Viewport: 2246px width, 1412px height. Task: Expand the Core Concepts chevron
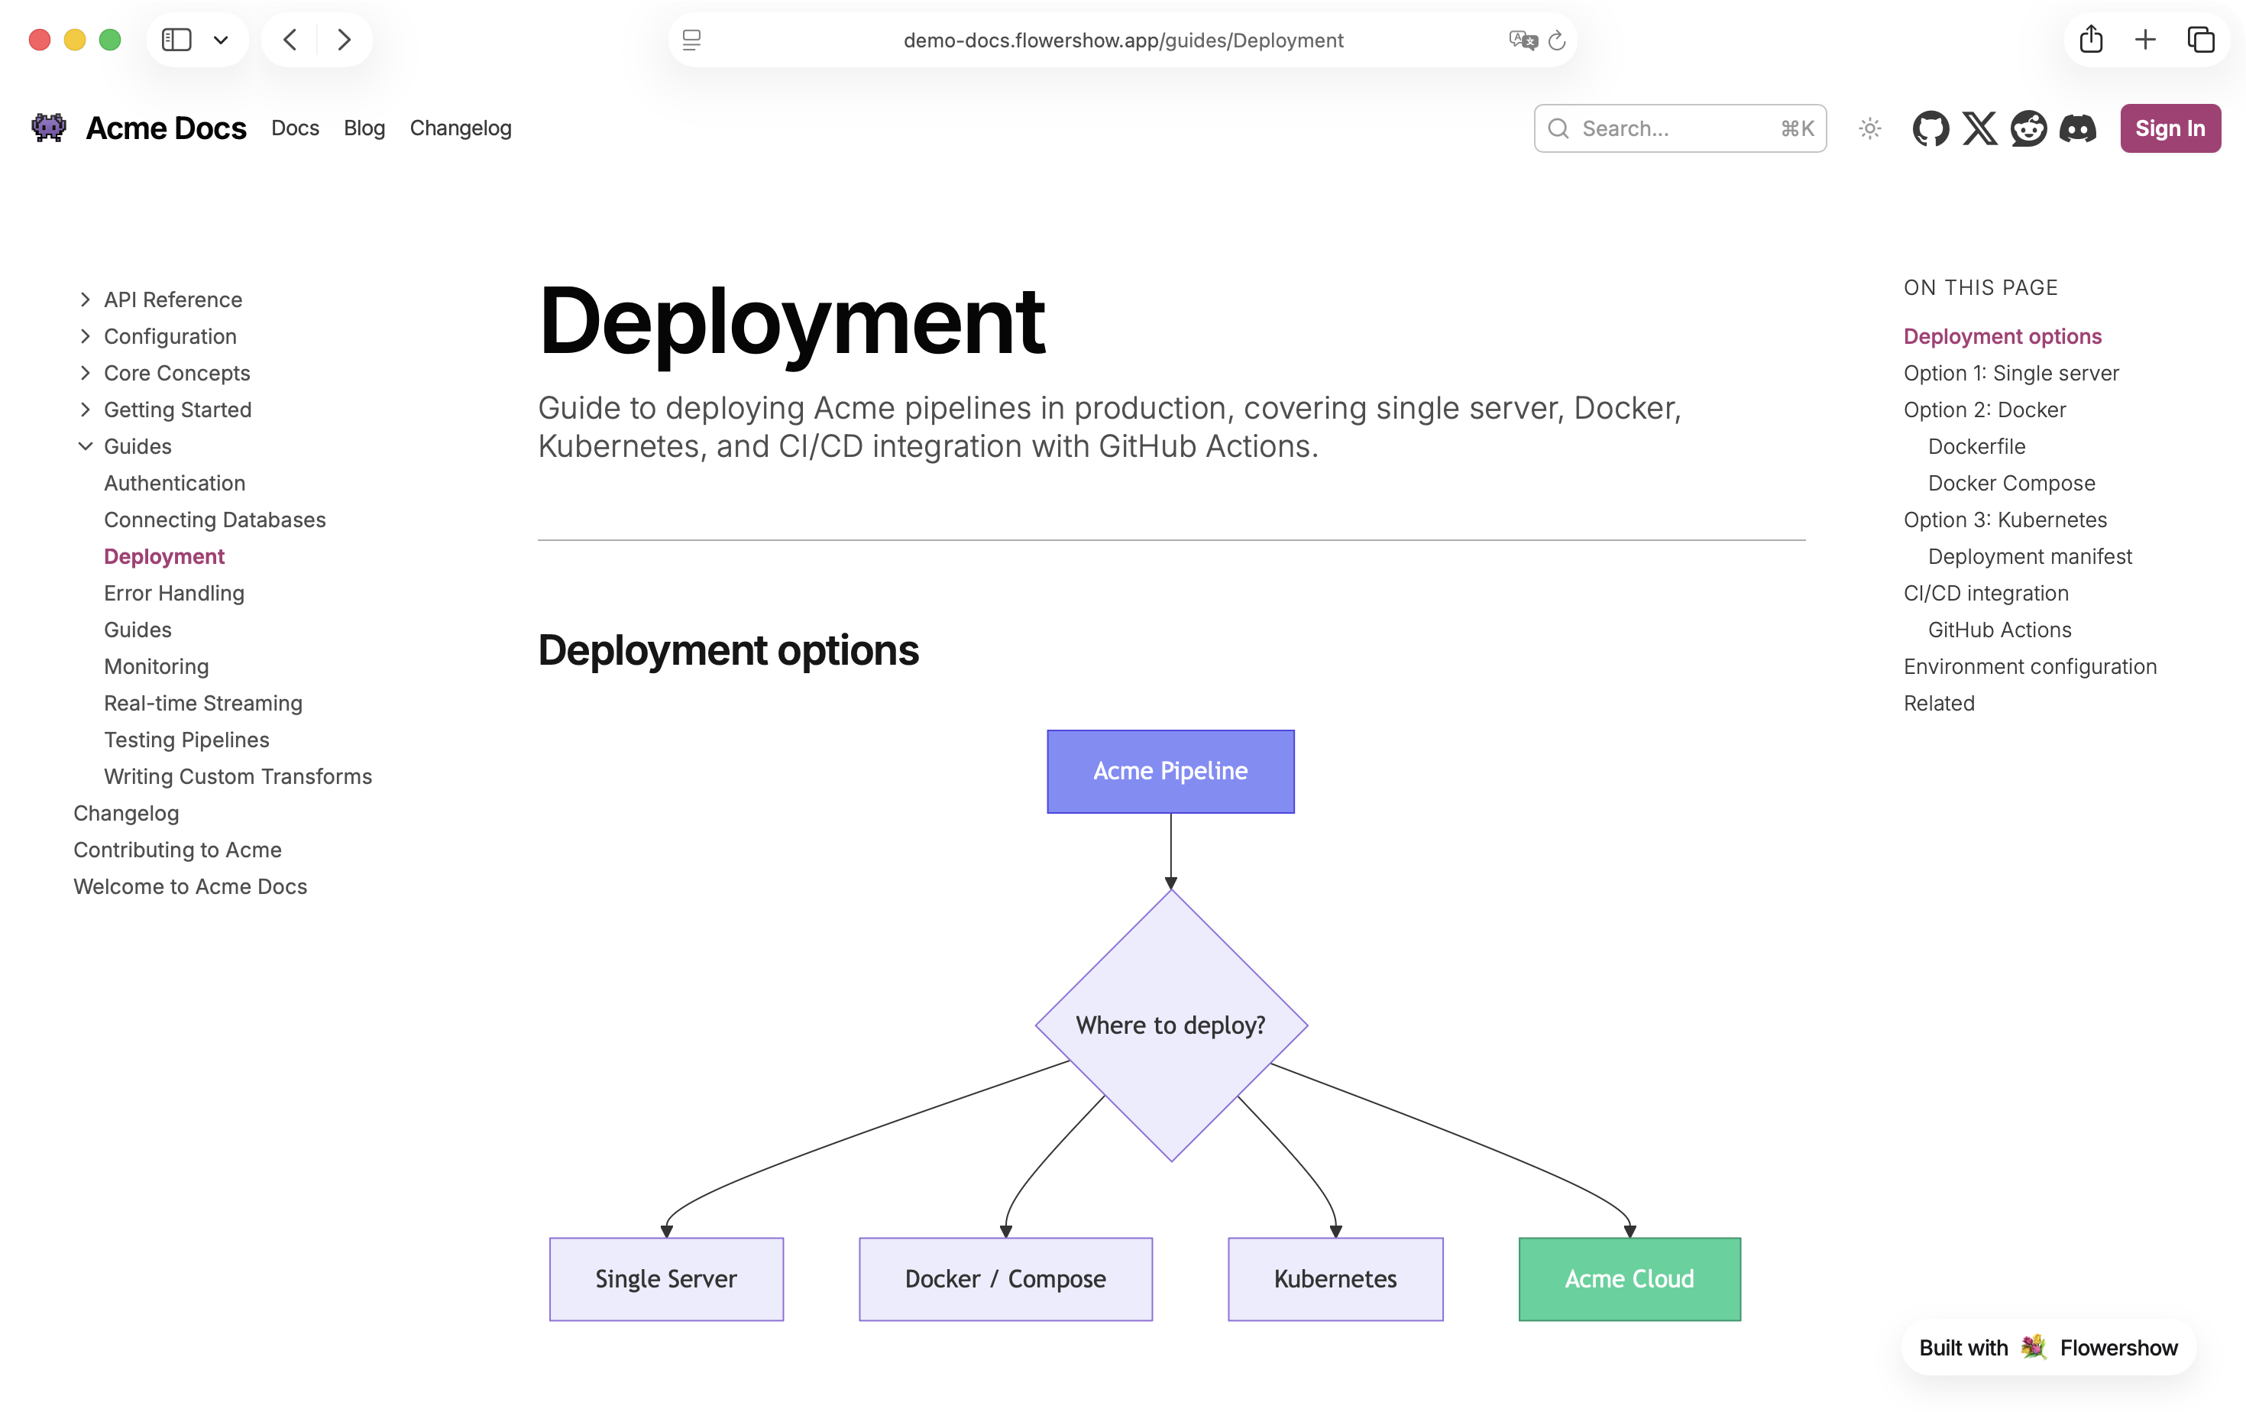(86, 373)
